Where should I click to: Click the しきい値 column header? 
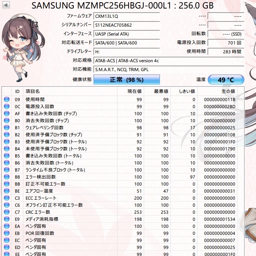tap(184, 91)
